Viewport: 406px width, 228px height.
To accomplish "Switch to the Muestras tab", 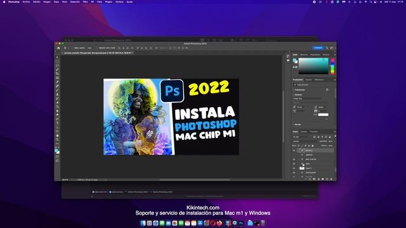I will (304, 54).
